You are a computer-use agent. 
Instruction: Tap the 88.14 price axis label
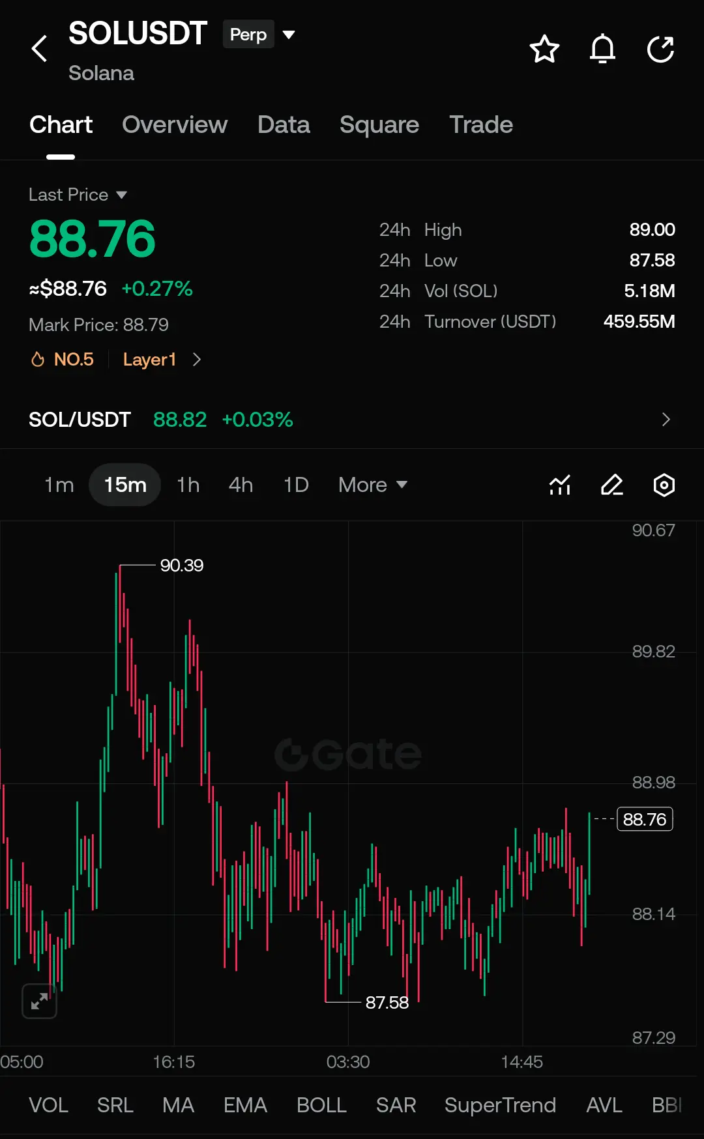654,914
